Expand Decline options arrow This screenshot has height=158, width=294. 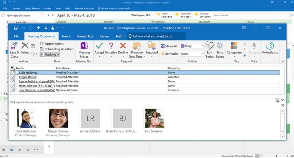[123, 57]
